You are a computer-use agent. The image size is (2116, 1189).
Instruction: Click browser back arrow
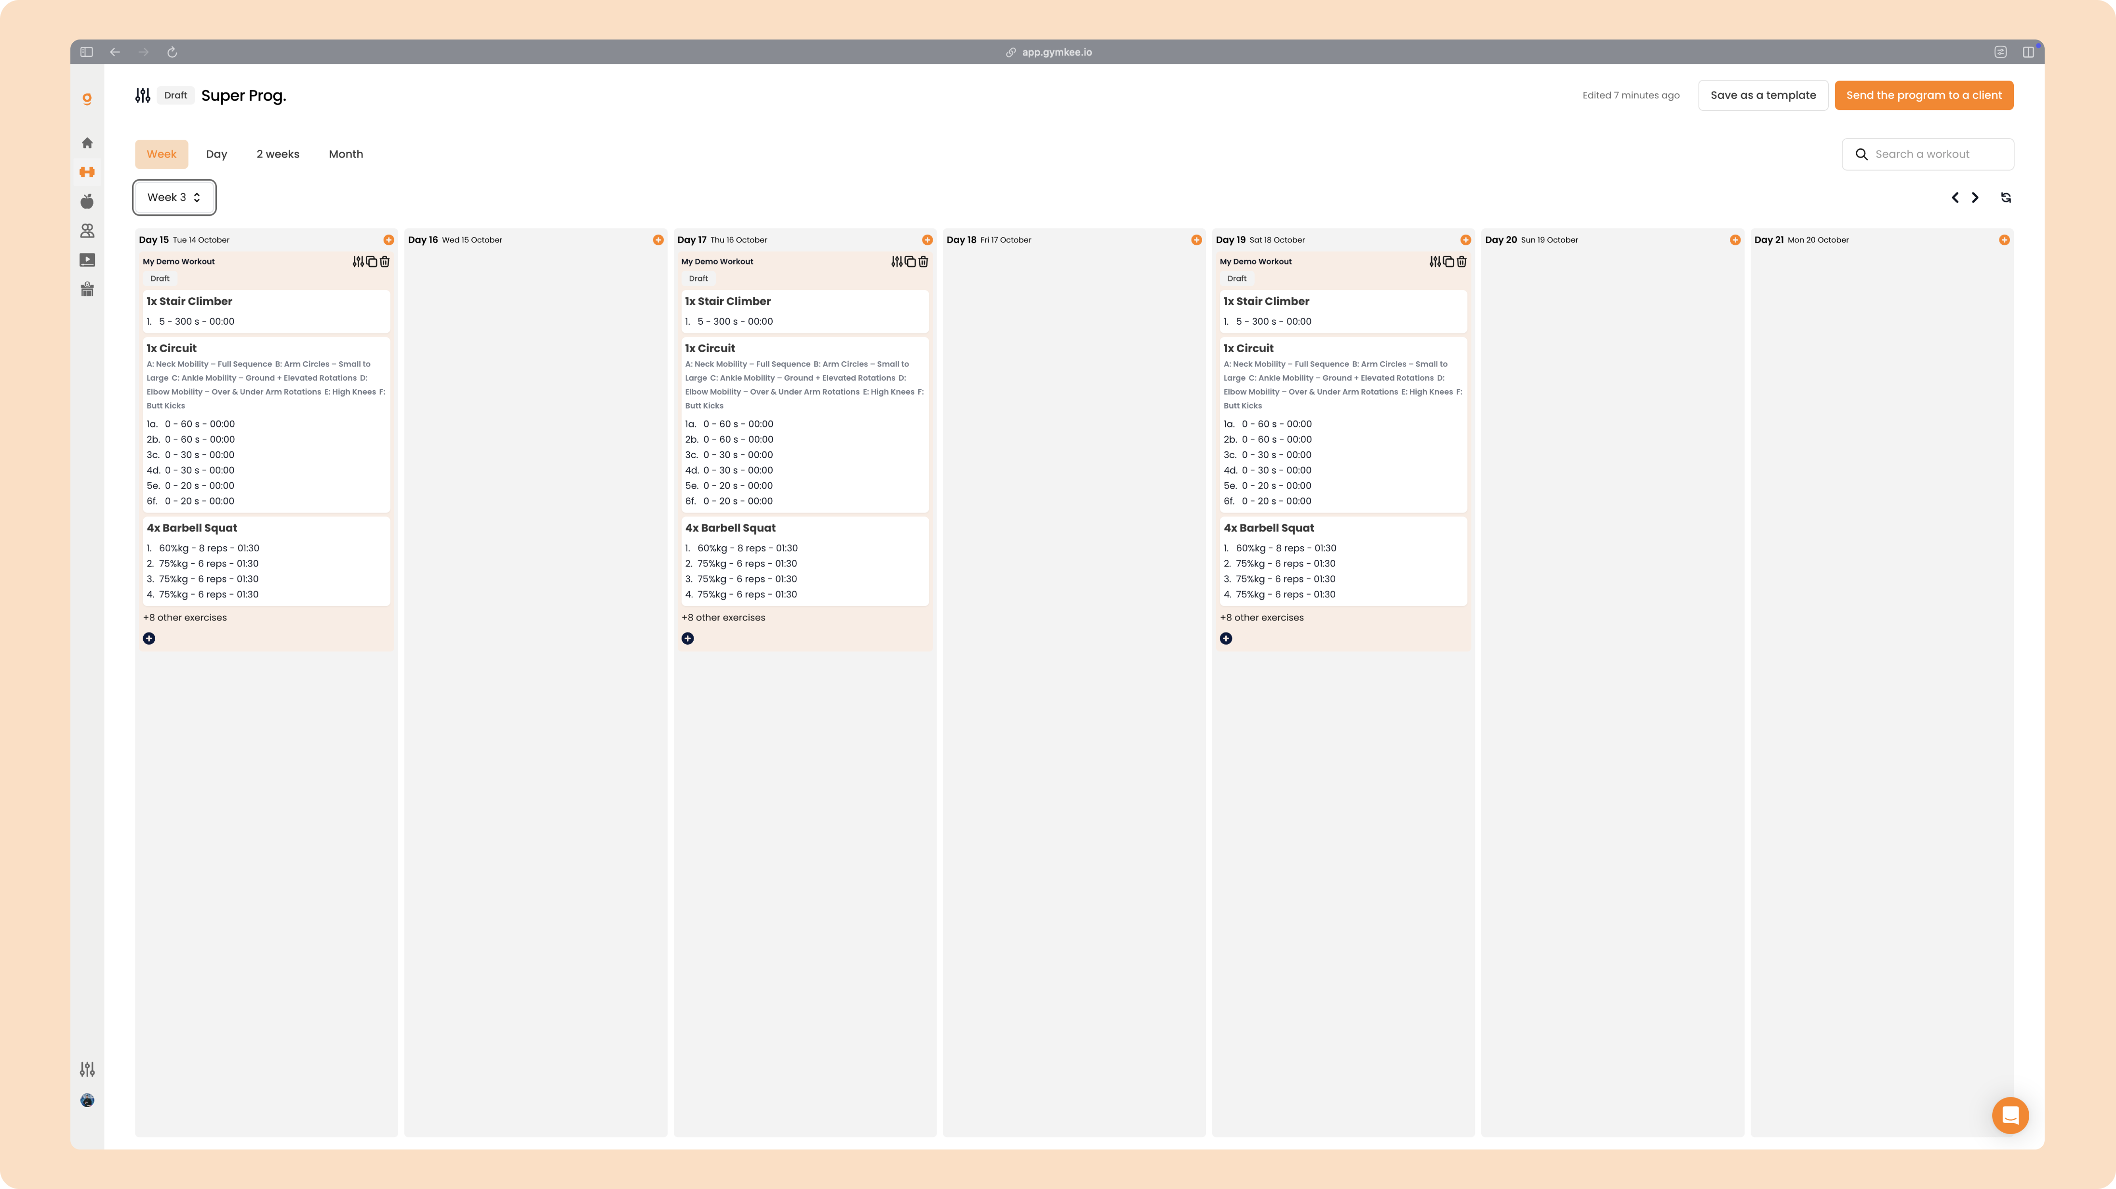point(115,52)
